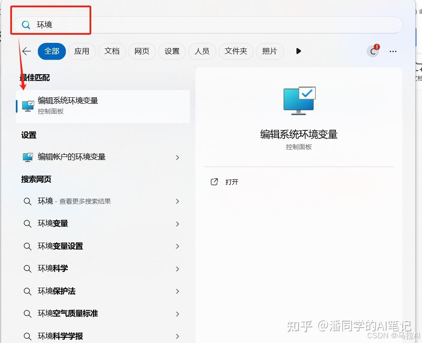Image resolution: width=422 pixels, height=343 pixels.
Task: Click search icon beside 环境科学学报 suggestion
Action: click(x=27, y=336)
